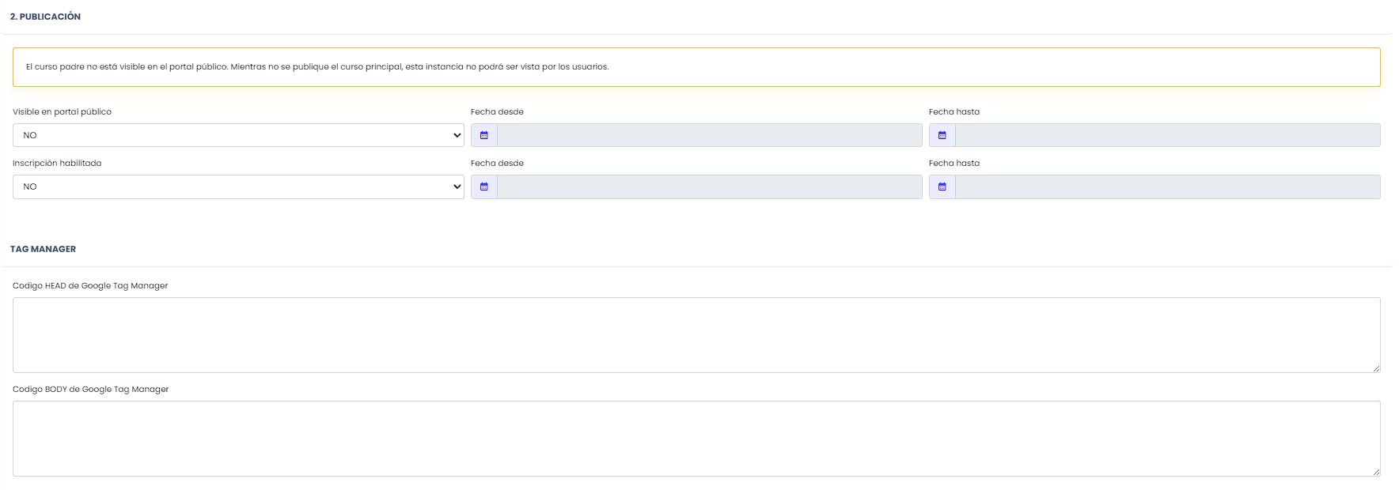This screenshot has width=1399, height=490.
Task: Click the Google Tag Manager BODY code textarea
Action: pos(696,439)
